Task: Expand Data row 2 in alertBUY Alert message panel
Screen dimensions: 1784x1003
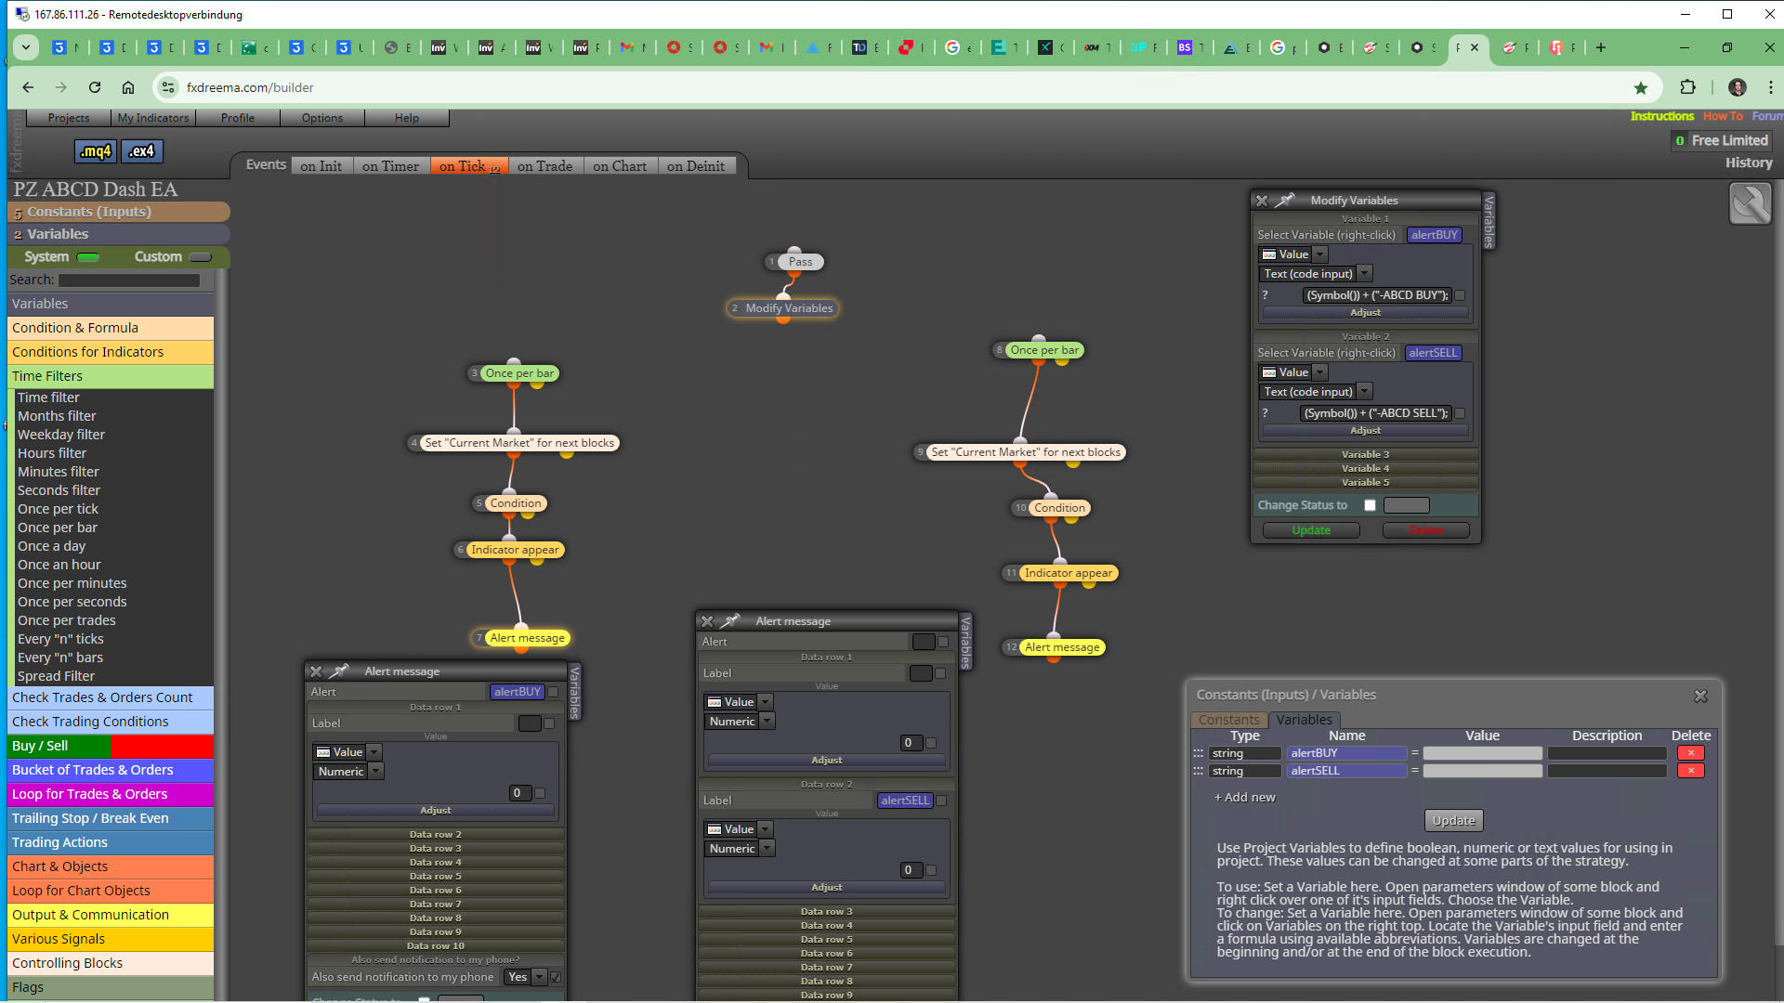Action: tap(435, 834)
